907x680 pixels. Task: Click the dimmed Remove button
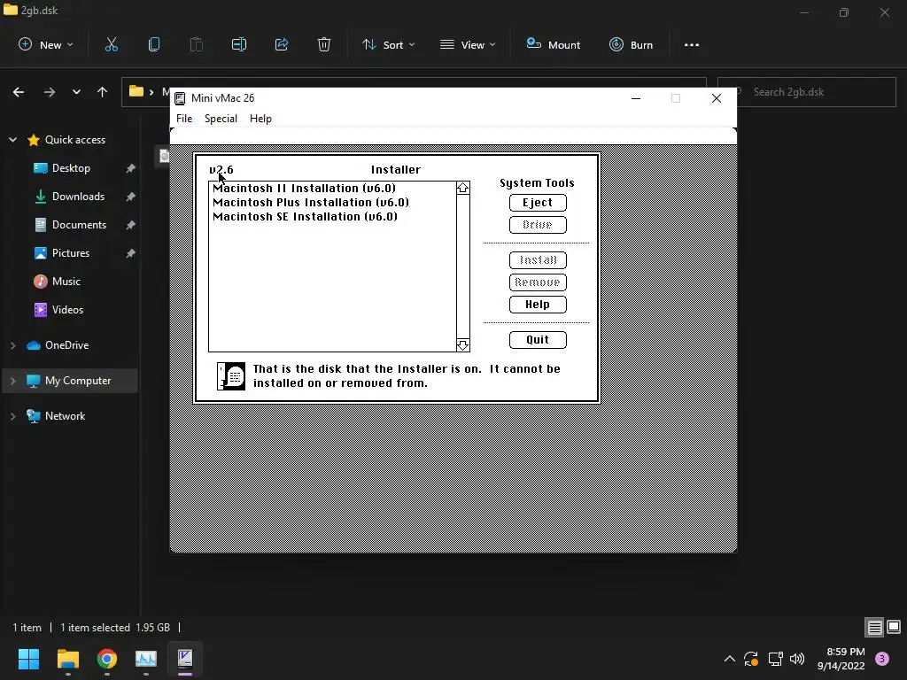point(538,282)
